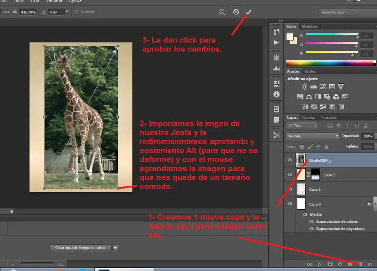The image size is (377, 271).
Task: Switch to warp mode icon
Action: (x=221, y=12)
